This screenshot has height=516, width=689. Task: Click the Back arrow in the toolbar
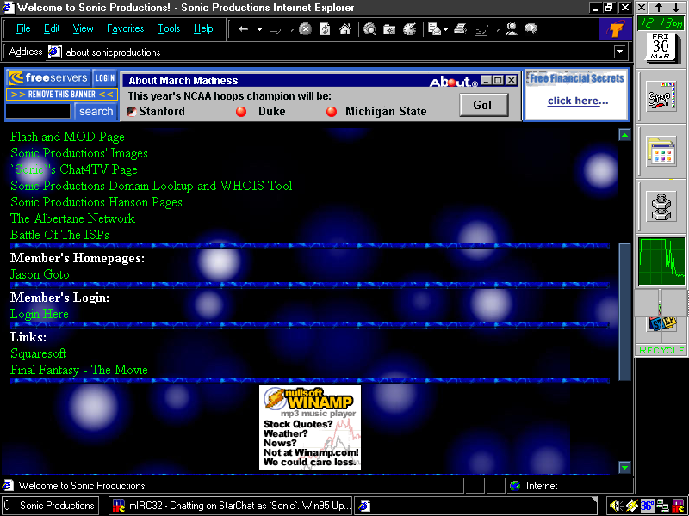pyautogui.click(x=244, y=28)
